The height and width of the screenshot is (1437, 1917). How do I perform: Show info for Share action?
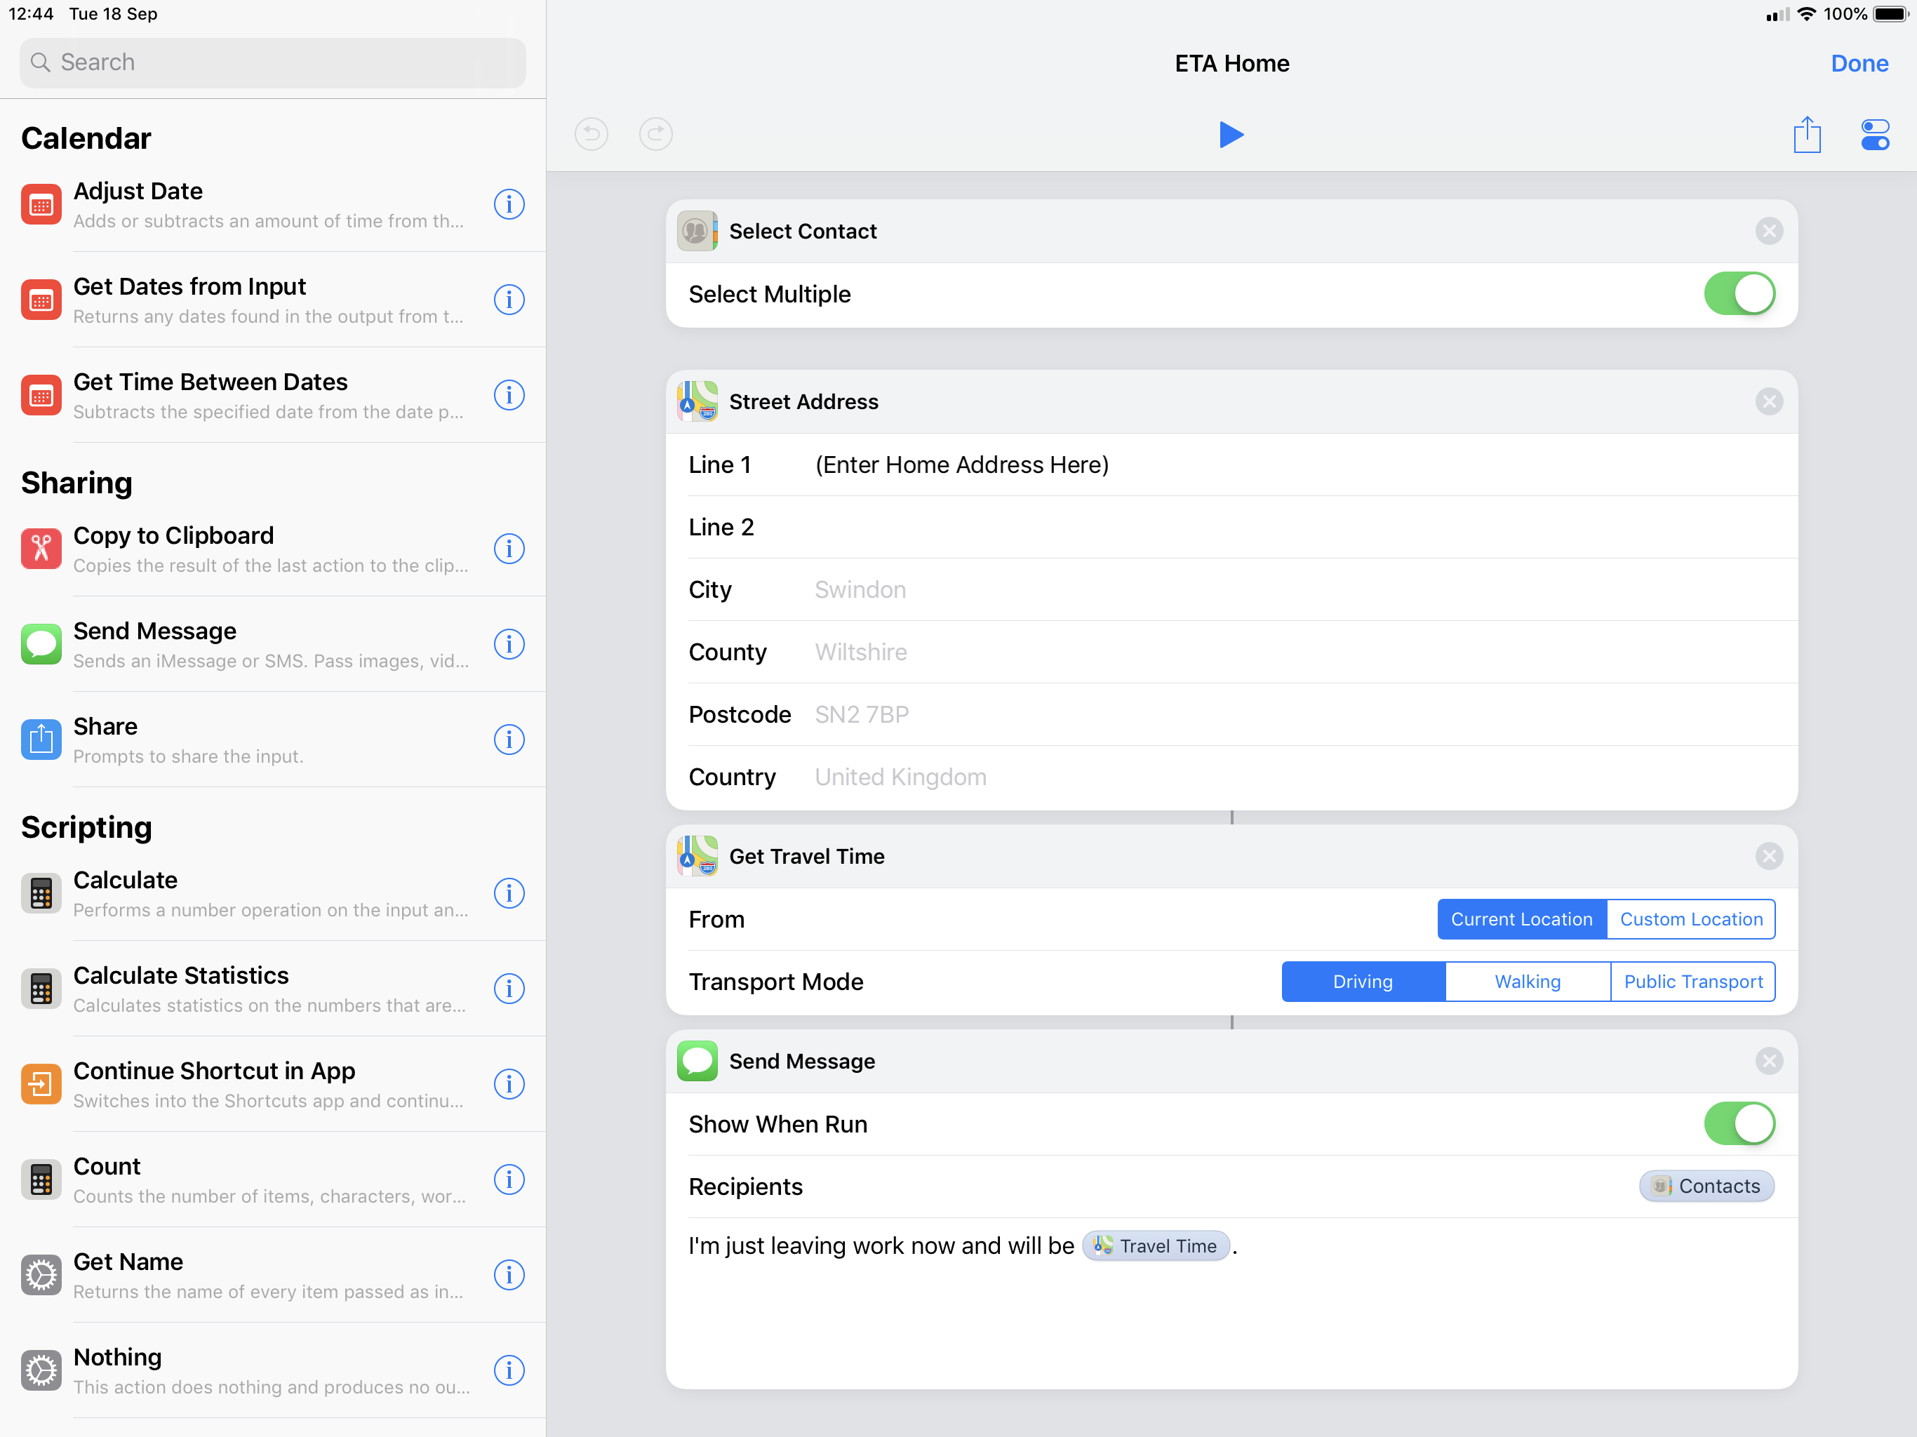pyautogui.click(x=509, y=740)
